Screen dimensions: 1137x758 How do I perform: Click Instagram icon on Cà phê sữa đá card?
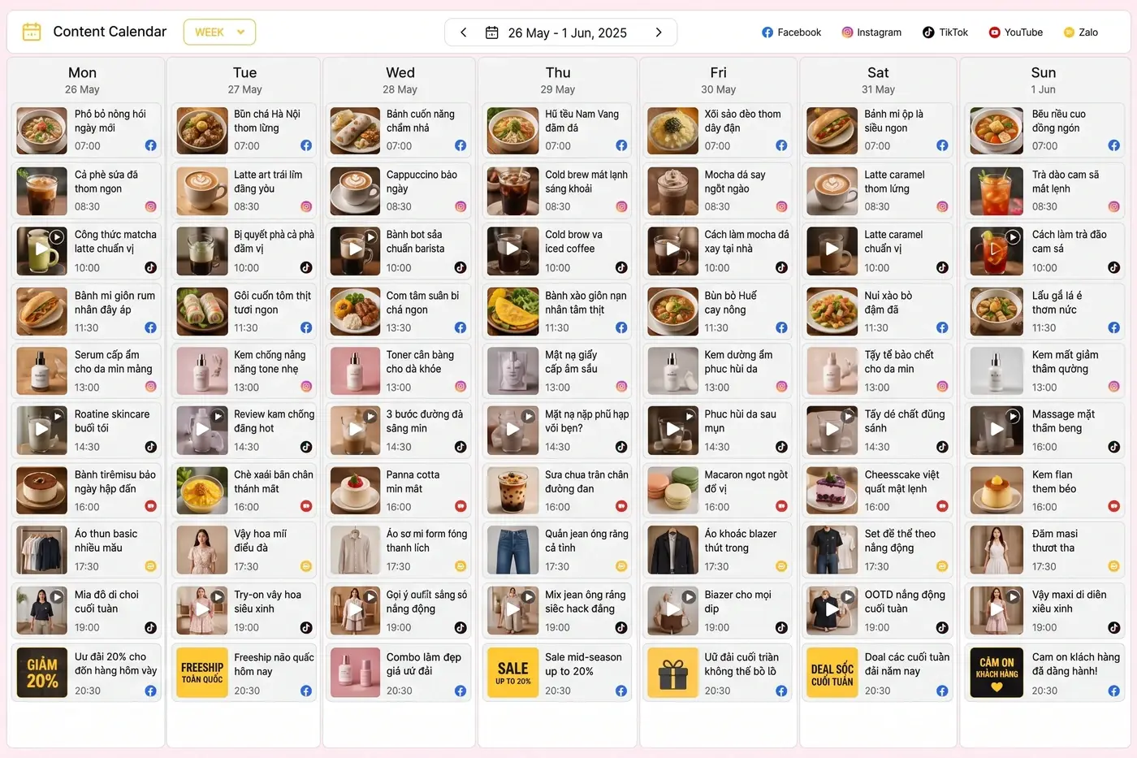click(150, 206)
